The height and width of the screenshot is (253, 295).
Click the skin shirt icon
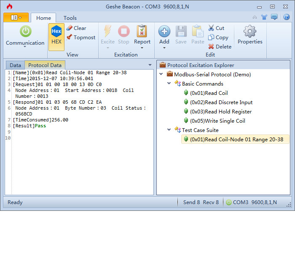pyautogui.click(x=264, y=17)
